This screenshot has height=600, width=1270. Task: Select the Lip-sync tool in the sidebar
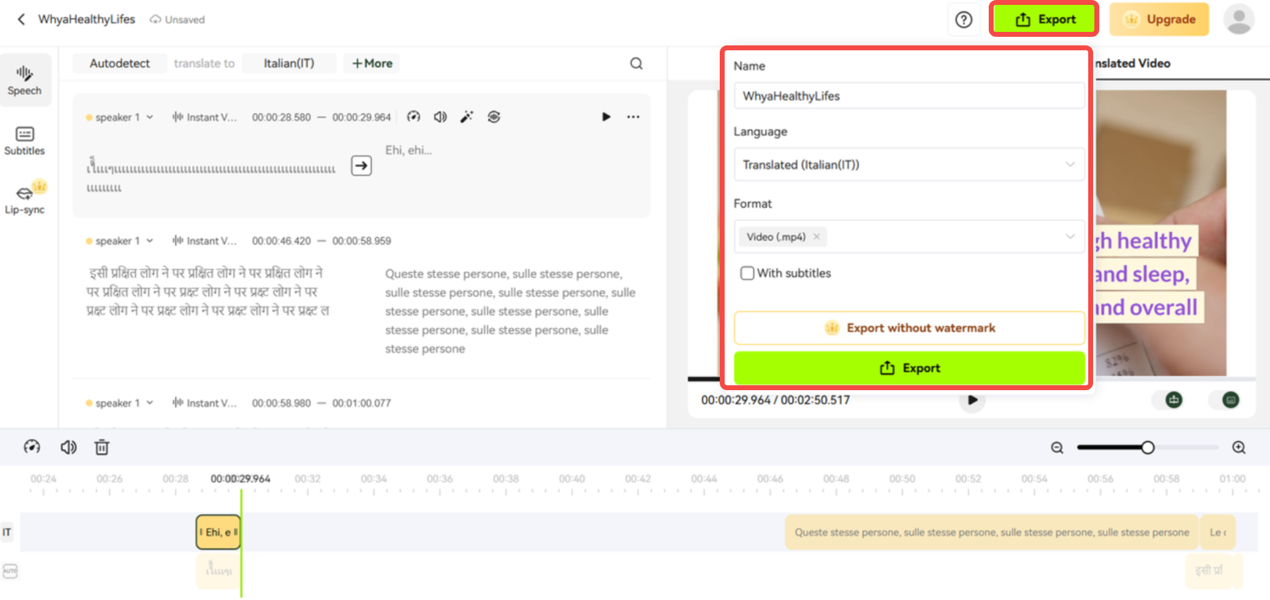(x=25, y=198)
